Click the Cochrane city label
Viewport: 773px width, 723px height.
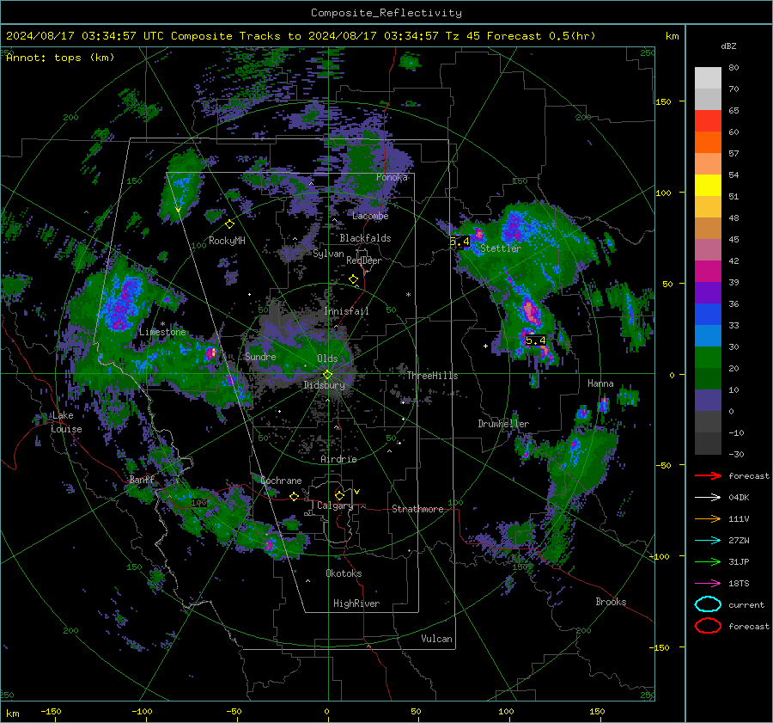(x=281, y=481)
